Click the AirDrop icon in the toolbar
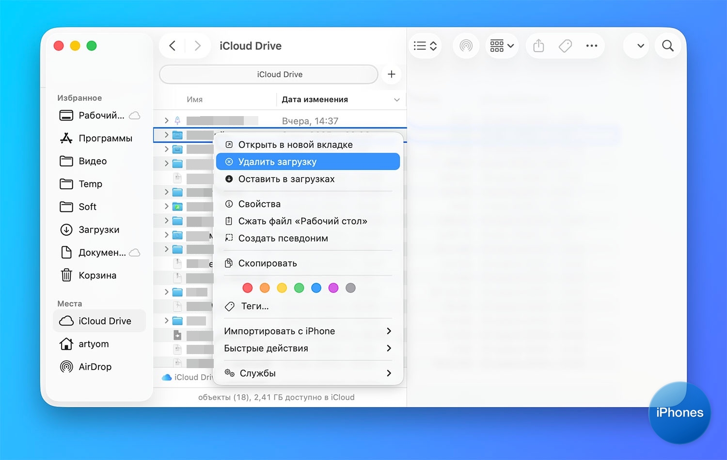This screenshot has width=727, height=460. coord(466,46)
